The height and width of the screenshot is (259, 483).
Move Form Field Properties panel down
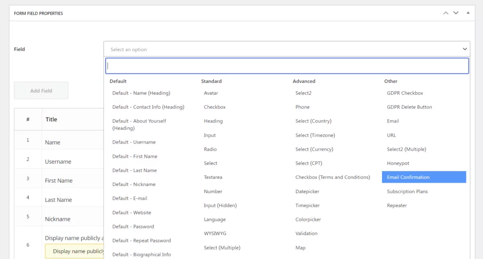(x=456, y=13)
